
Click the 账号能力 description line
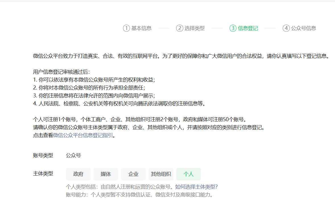[x=139, y=195]
